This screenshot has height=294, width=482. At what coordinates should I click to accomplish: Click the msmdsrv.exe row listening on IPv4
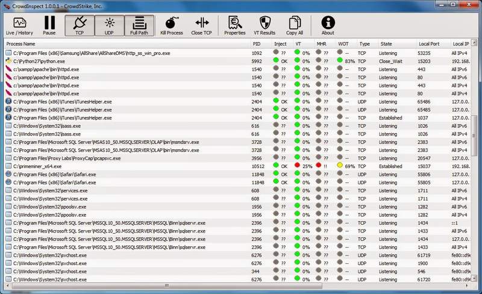pos(237,151)
